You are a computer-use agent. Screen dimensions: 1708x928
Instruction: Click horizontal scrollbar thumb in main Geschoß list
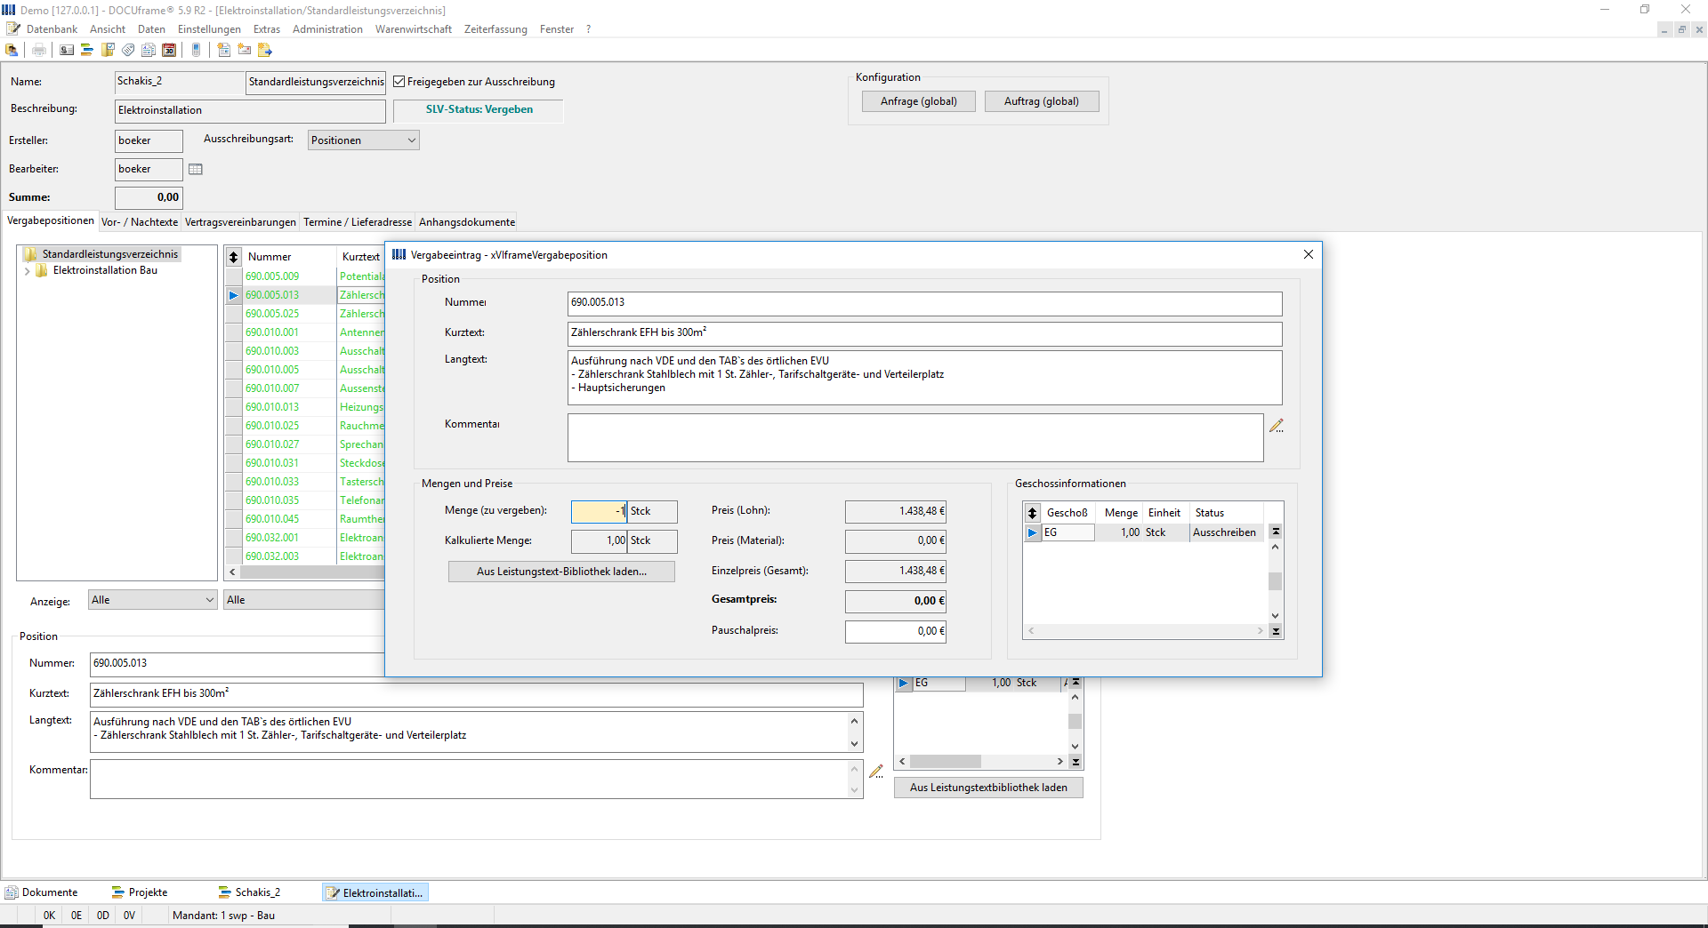pos(946,762)
